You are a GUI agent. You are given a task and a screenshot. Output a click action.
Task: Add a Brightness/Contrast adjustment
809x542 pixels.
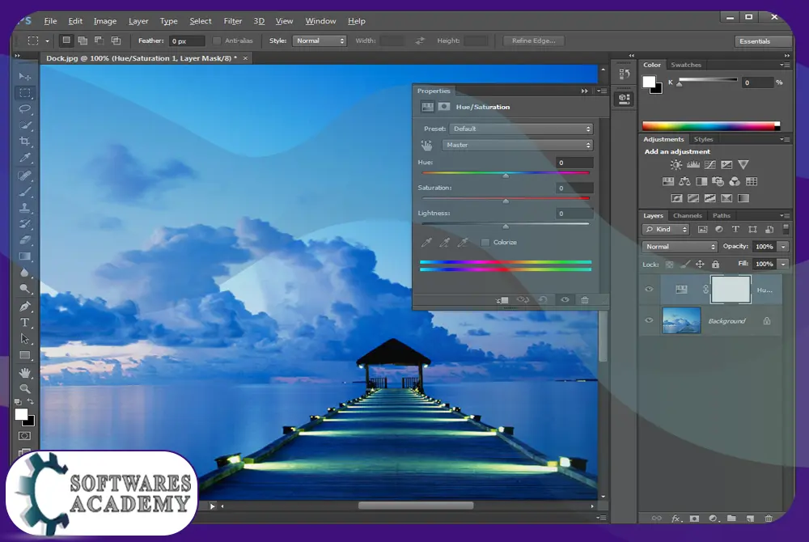pos(676,165)
